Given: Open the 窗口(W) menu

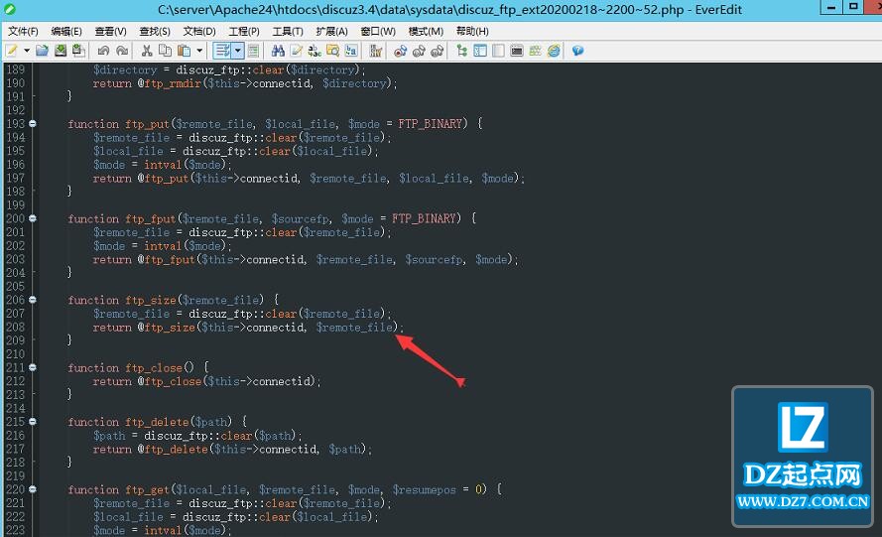Looking at the screenshot, I should point(378,31).
